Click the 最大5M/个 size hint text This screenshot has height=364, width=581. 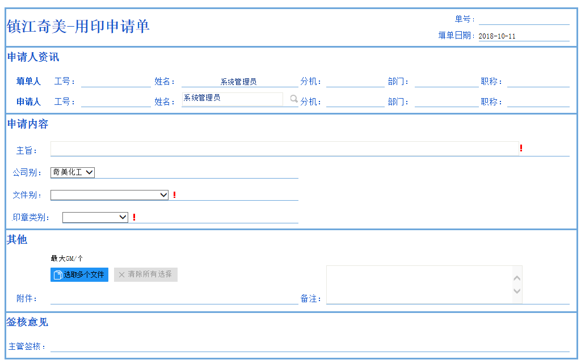tap(67, 259)
